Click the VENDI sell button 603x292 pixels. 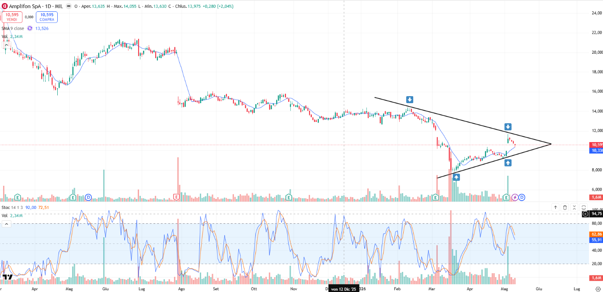tap(12, 17)
